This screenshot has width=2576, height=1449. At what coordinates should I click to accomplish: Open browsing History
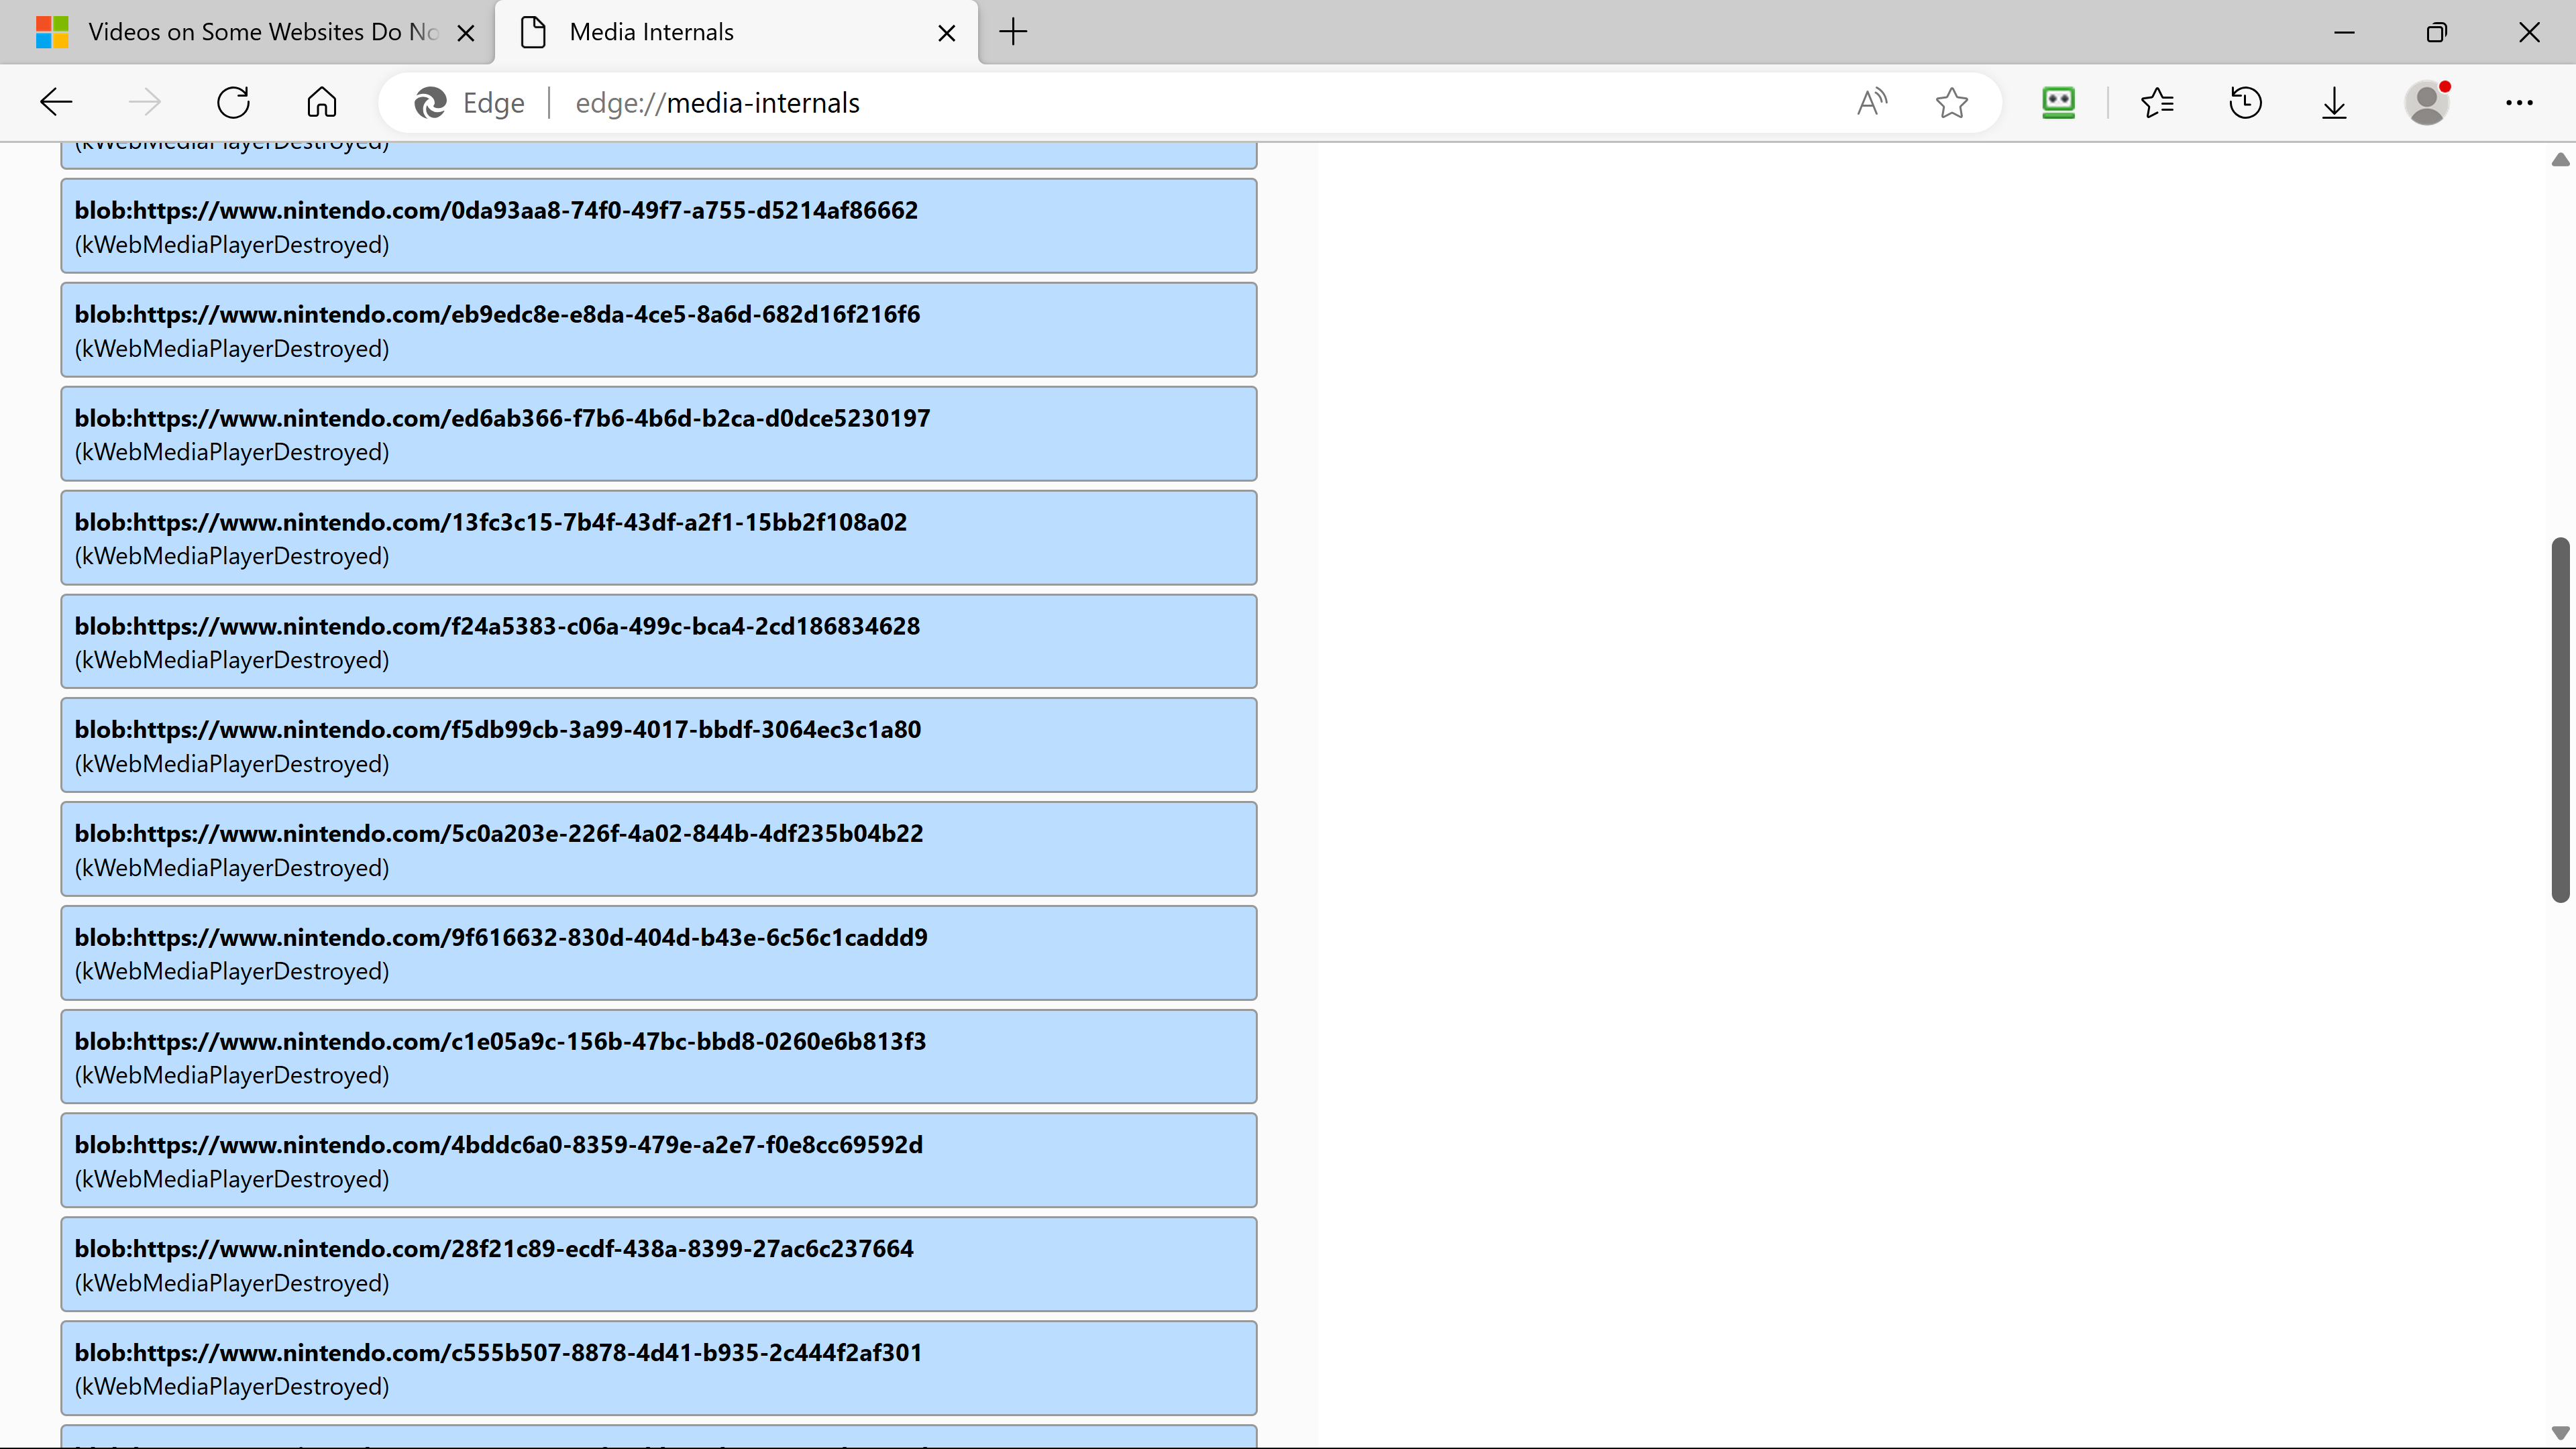(2245, 102)
